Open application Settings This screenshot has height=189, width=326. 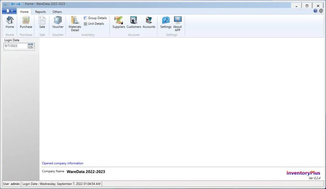click(166, 22)
